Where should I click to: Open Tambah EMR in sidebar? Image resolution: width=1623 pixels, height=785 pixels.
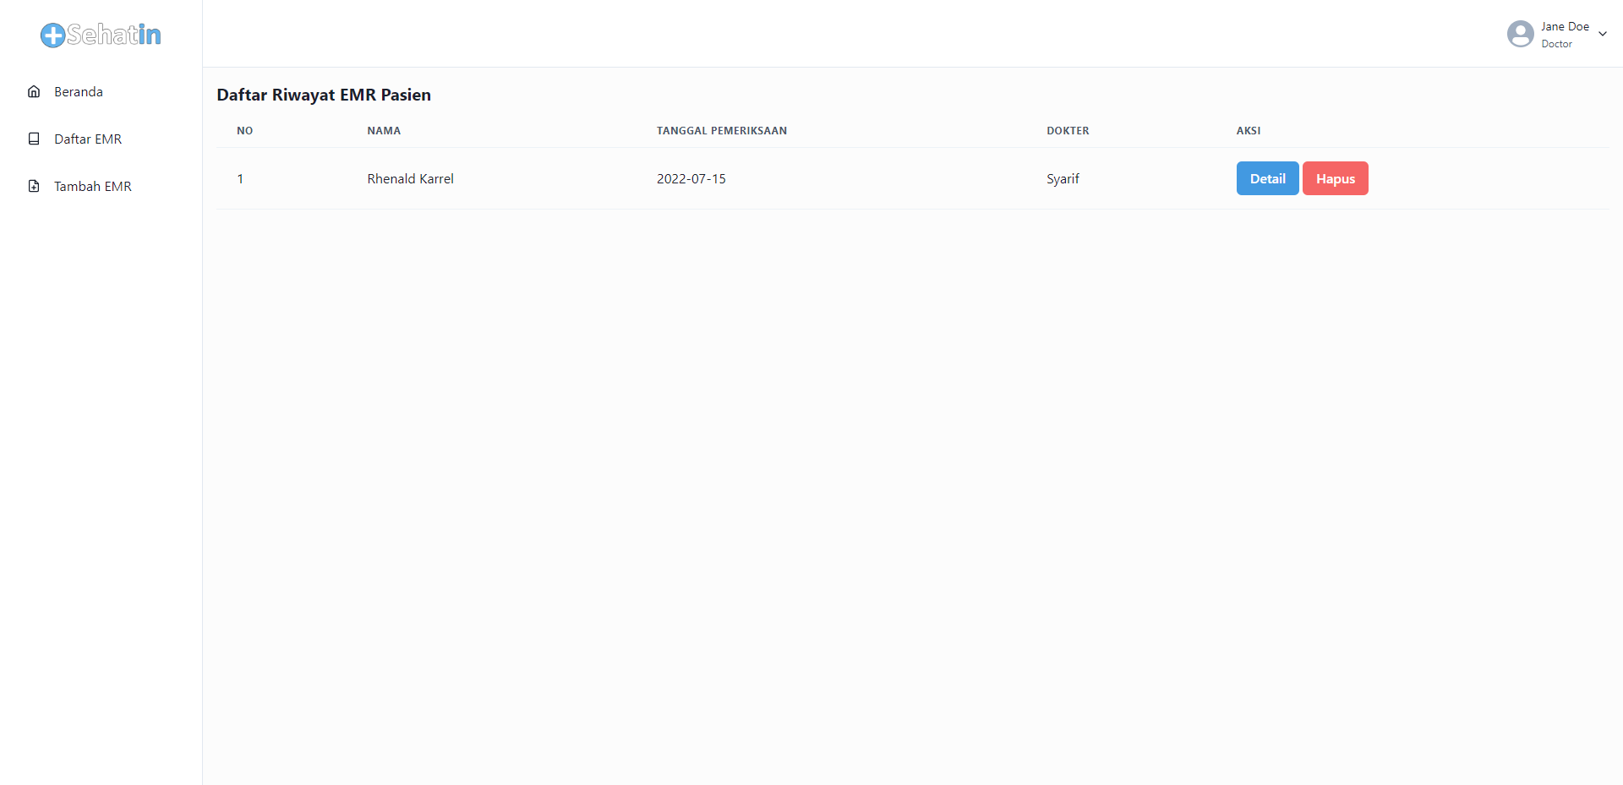click(93, 186)
